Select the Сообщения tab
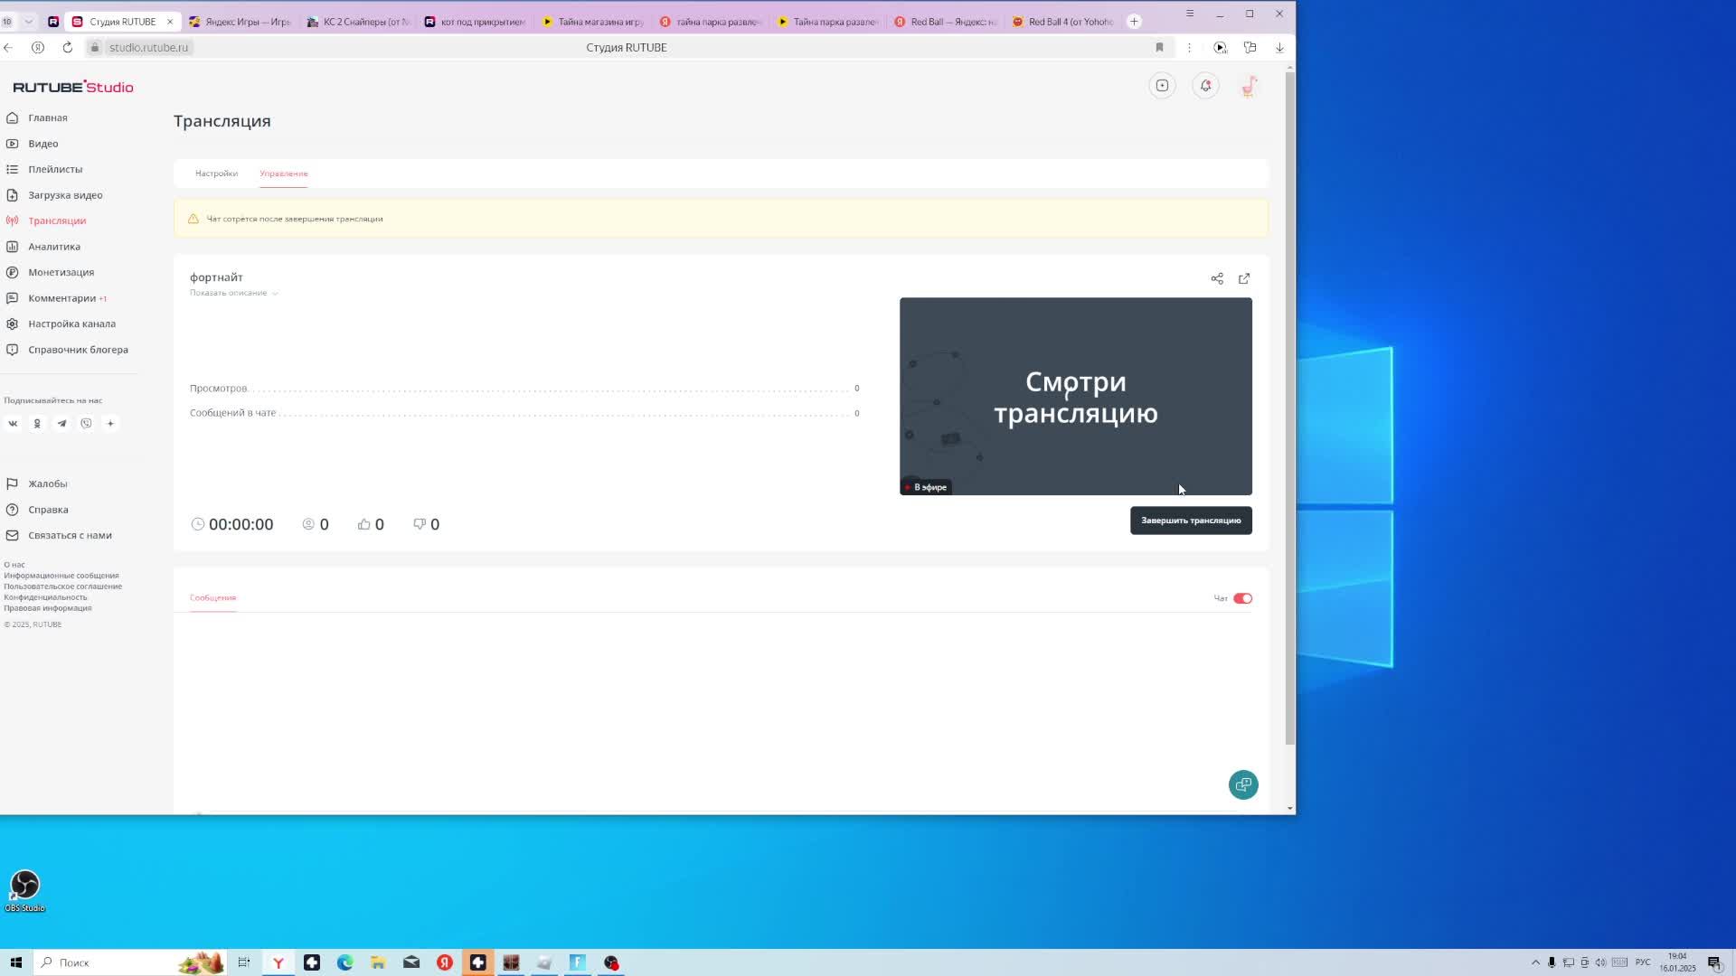Viewport: 1736px width, 976px height. coord(212,597)
